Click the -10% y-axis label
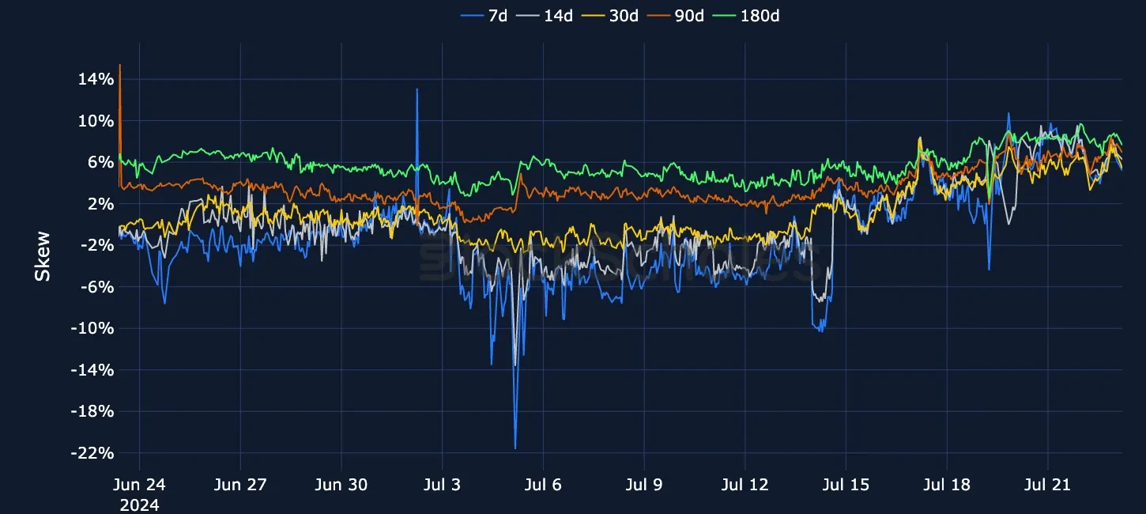1146x514 pixels. coord(94,328)
